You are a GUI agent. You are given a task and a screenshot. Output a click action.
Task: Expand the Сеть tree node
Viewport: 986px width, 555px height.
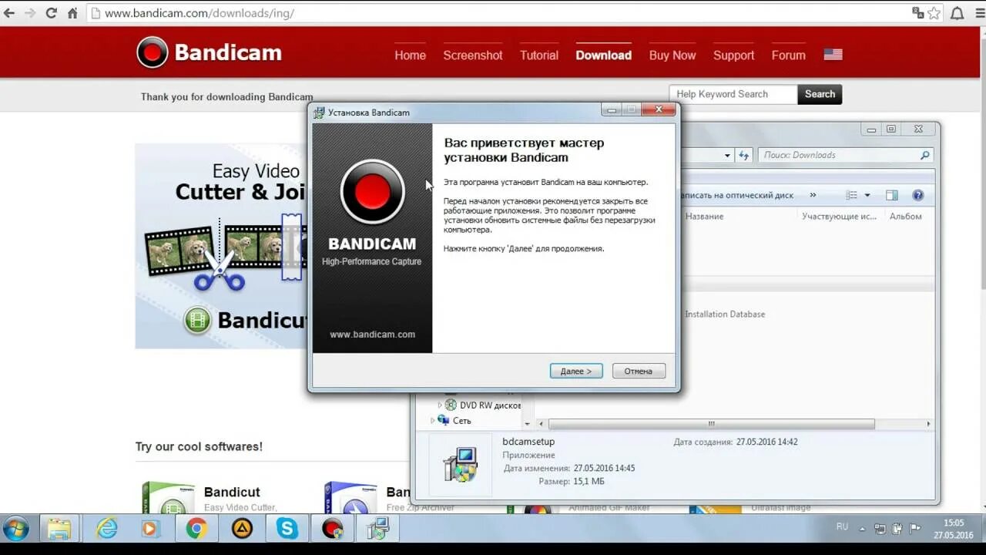[x=431, y=420]
